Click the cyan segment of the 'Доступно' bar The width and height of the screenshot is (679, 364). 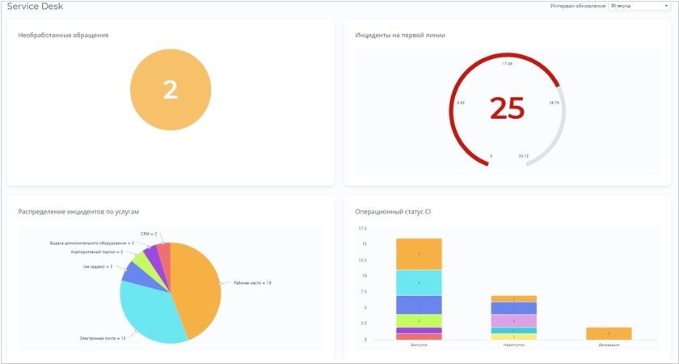419,282
